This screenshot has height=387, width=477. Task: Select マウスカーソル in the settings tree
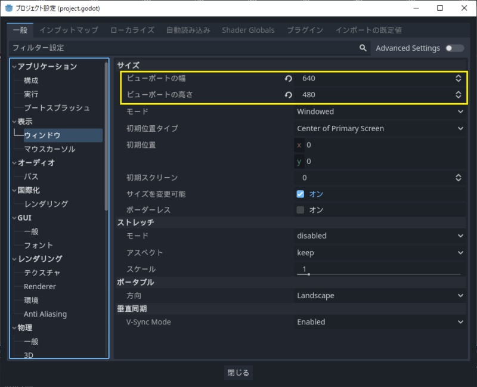click(49, 149)
